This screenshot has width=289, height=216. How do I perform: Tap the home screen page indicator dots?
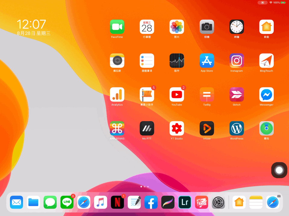pyautogui.click(x=144, y=187)
